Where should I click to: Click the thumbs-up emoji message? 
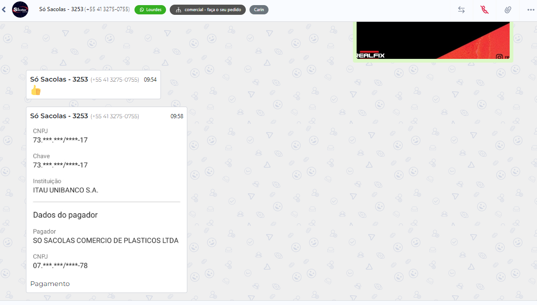coord(36,90)
